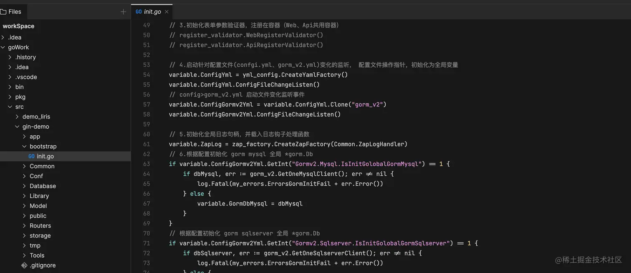Screen dimensions: 631x273
Task: Select the goWork folder name
Action: (18, 48)
